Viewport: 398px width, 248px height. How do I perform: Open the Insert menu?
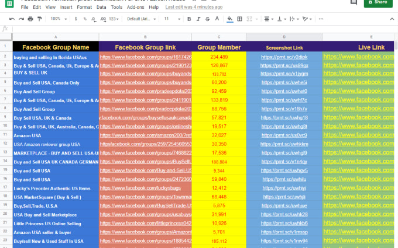tap(66, 7)
